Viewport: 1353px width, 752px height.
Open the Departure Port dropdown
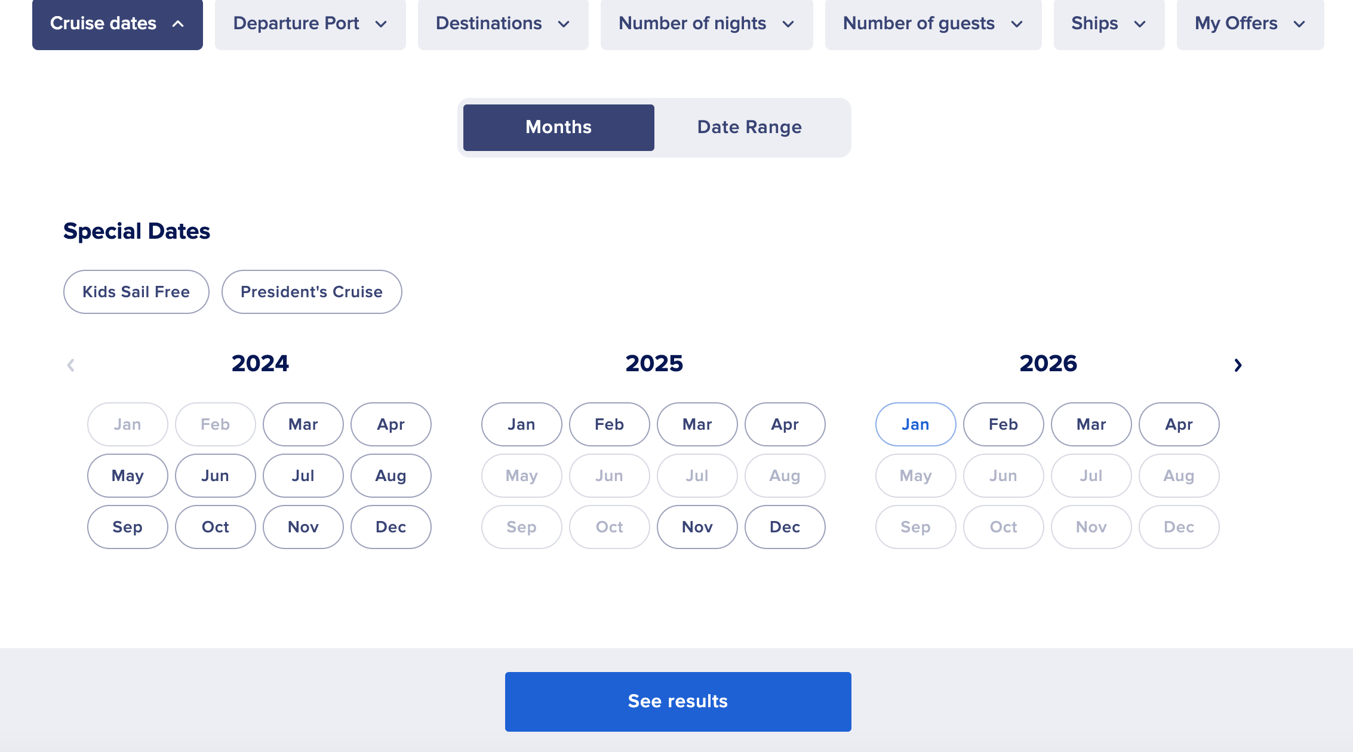(x=310, y=24)
